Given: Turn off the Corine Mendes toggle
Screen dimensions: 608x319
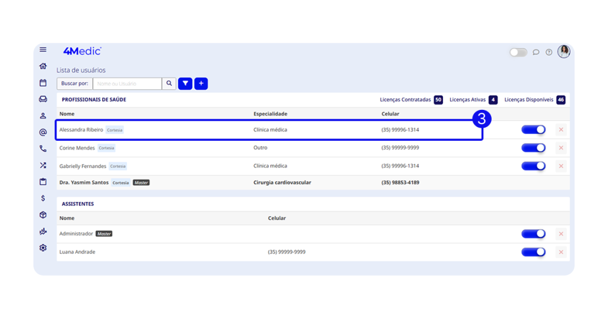Looking at the screenshot, I should [x=533, y=148].
